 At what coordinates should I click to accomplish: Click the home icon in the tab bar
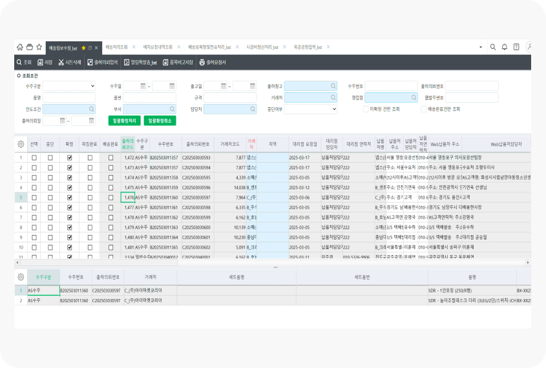tap(20, 47)
